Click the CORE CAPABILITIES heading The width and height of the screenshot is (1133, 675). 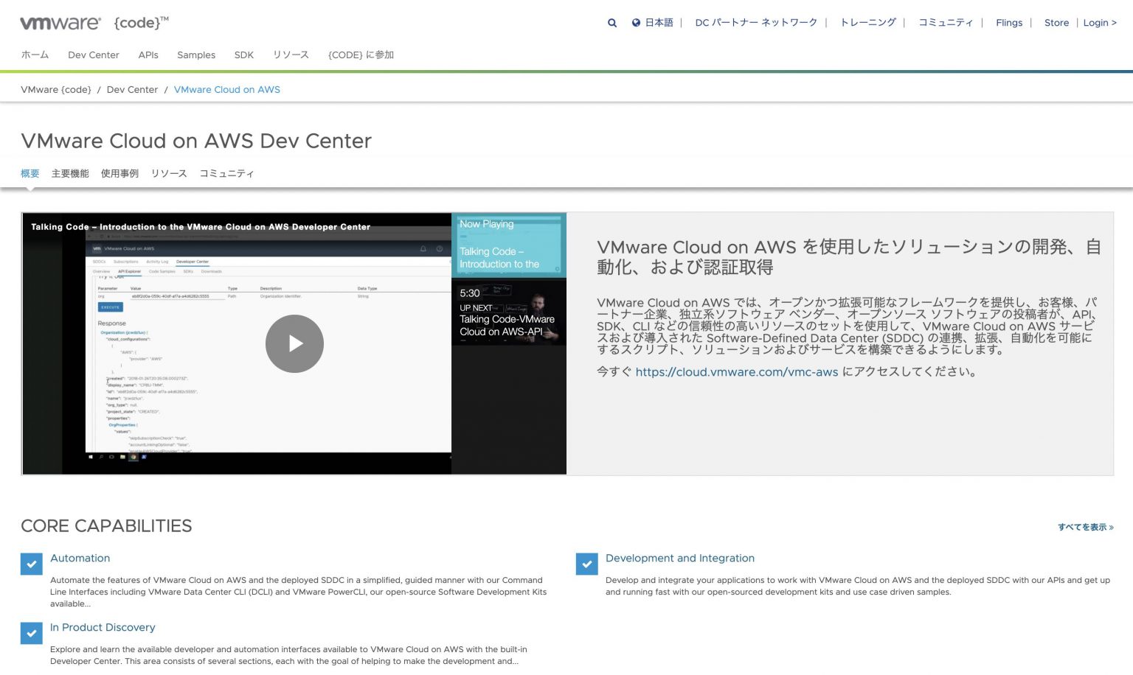pos(106,525)
